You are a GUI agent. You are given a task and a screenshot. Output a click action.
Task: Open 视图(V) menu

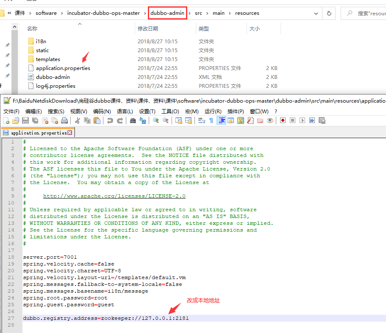coord(78,112)
